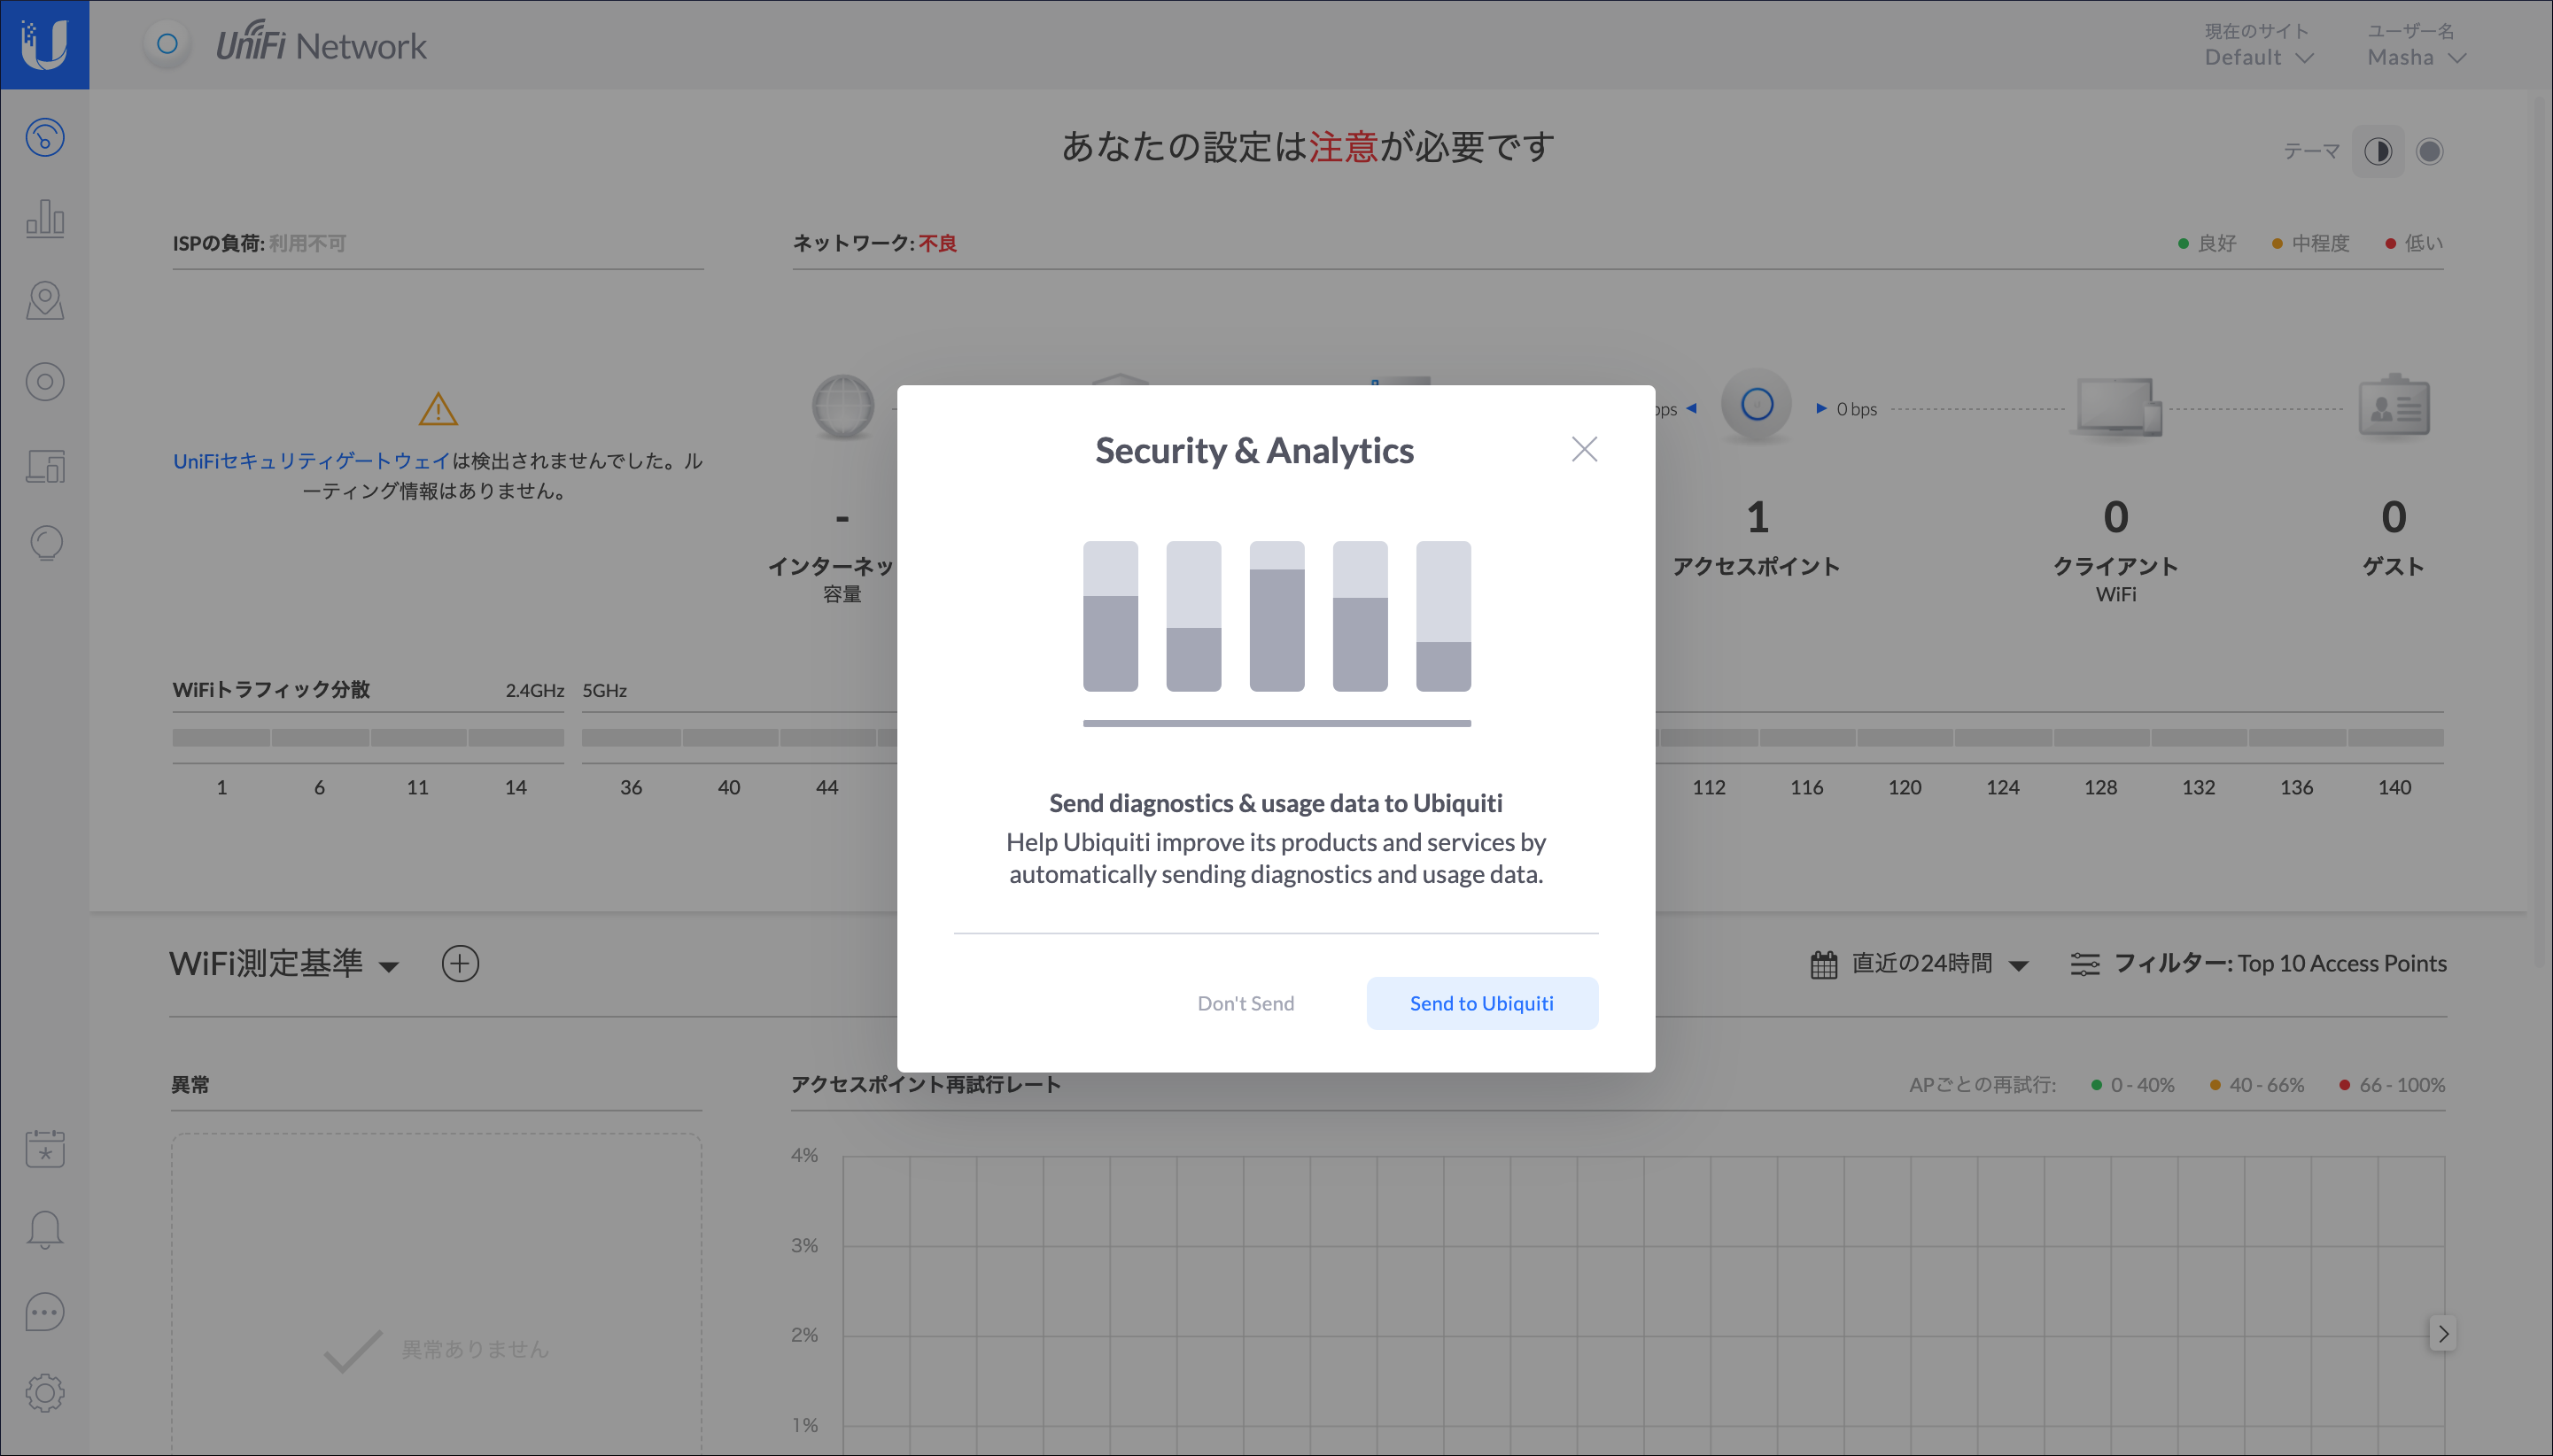2553x1456 pixels.
Task: Click the gateway warning triangle icon
Action: pyautogui.click(x=438, y=408)
